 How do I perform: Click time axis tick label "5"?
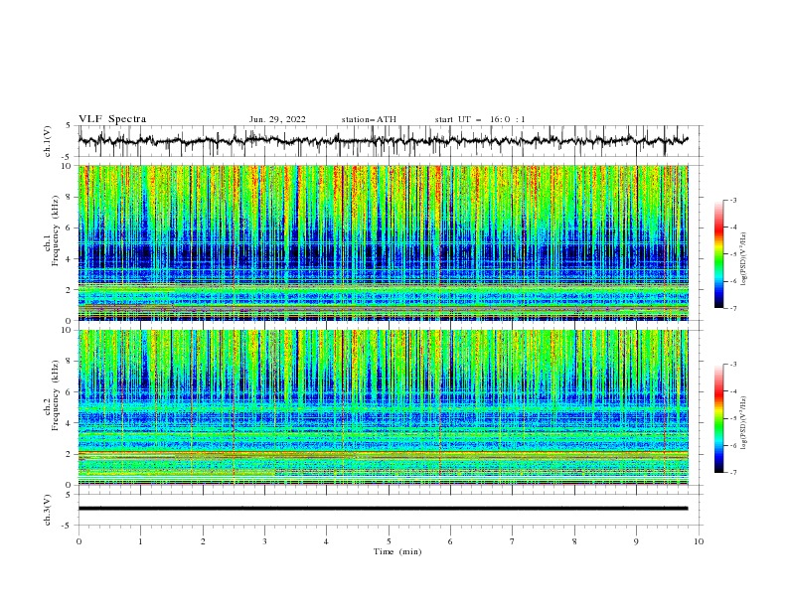(389, 541)
